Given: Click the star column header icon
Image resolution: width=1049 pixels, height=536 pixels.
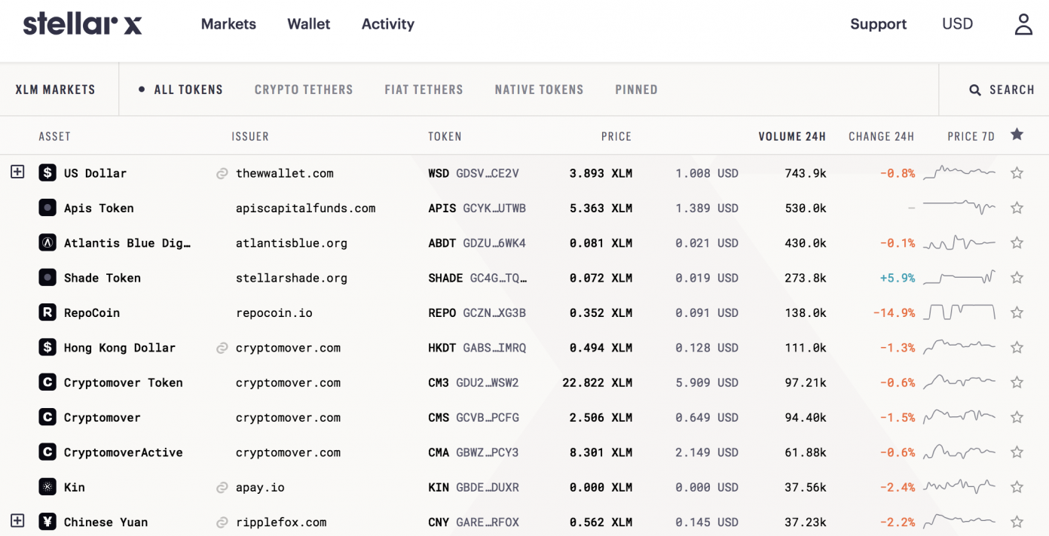Looking at the screenshot, I should (1017, 135).
